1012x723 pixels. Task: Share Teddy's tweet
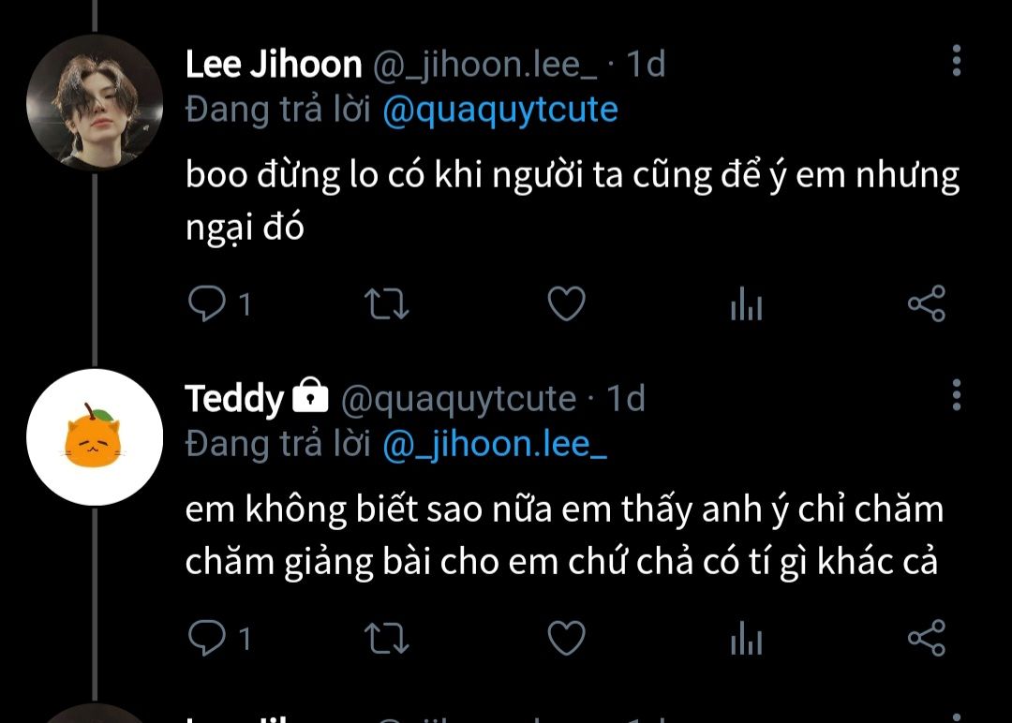[926, 638]
